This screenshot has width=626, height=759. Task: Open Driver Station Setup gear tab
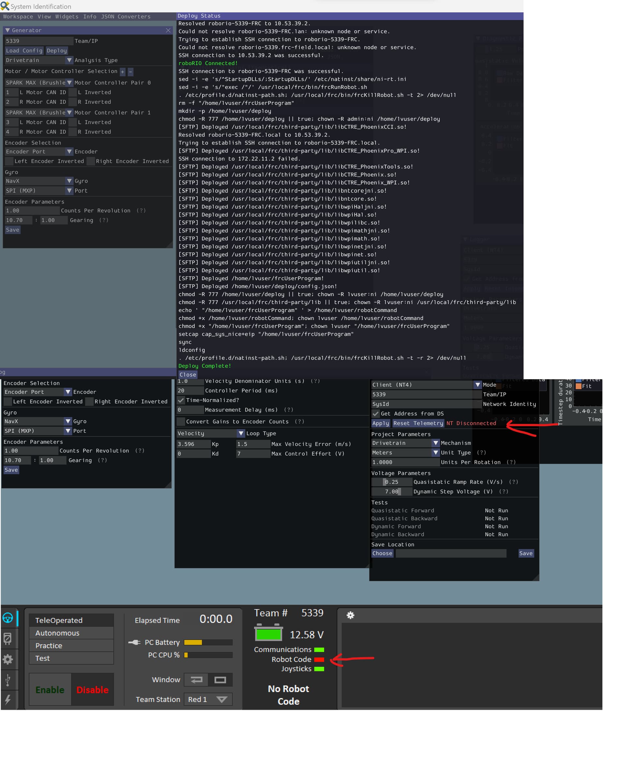pyautogui.click(x=8, y=659)
